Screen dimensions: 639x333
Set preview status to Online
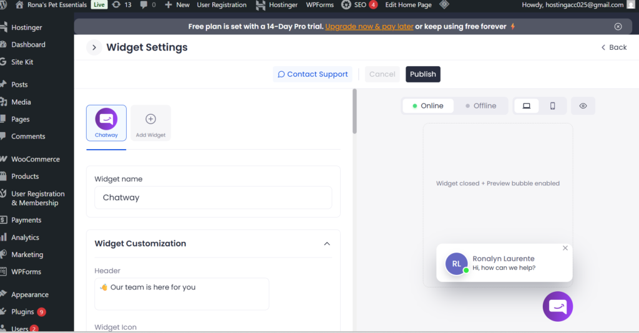point(428,106)
